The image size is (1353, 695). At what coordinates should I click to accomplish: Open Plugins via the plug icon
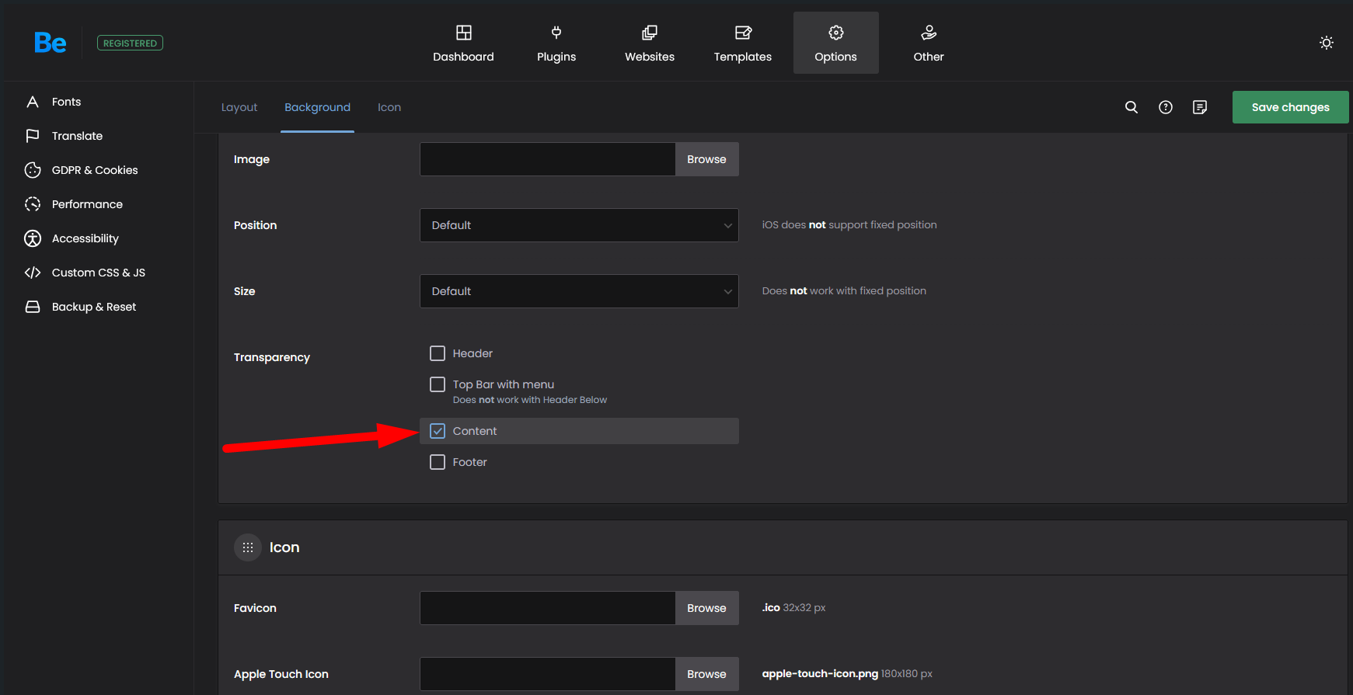556,33
